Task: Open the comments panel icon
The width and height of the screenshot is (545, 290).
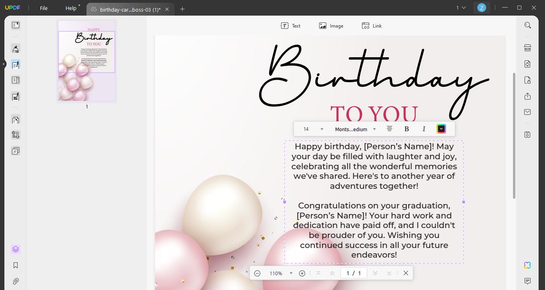Action: pos(527,281)
